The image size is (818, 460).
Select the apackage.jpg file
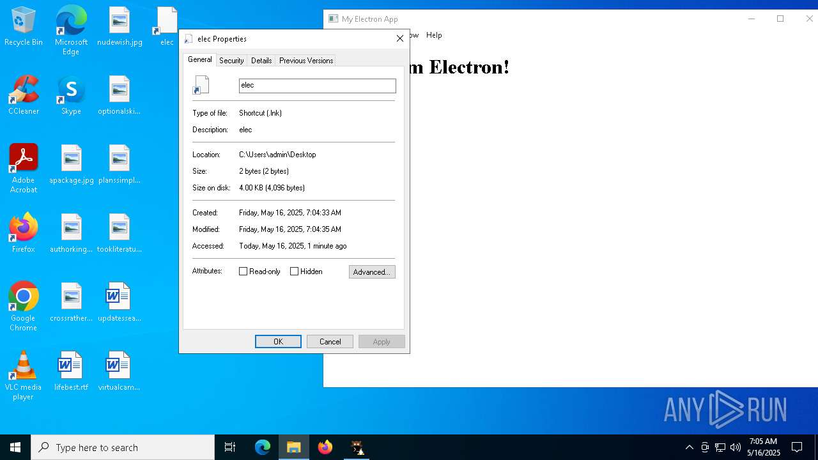pos(71,165)
